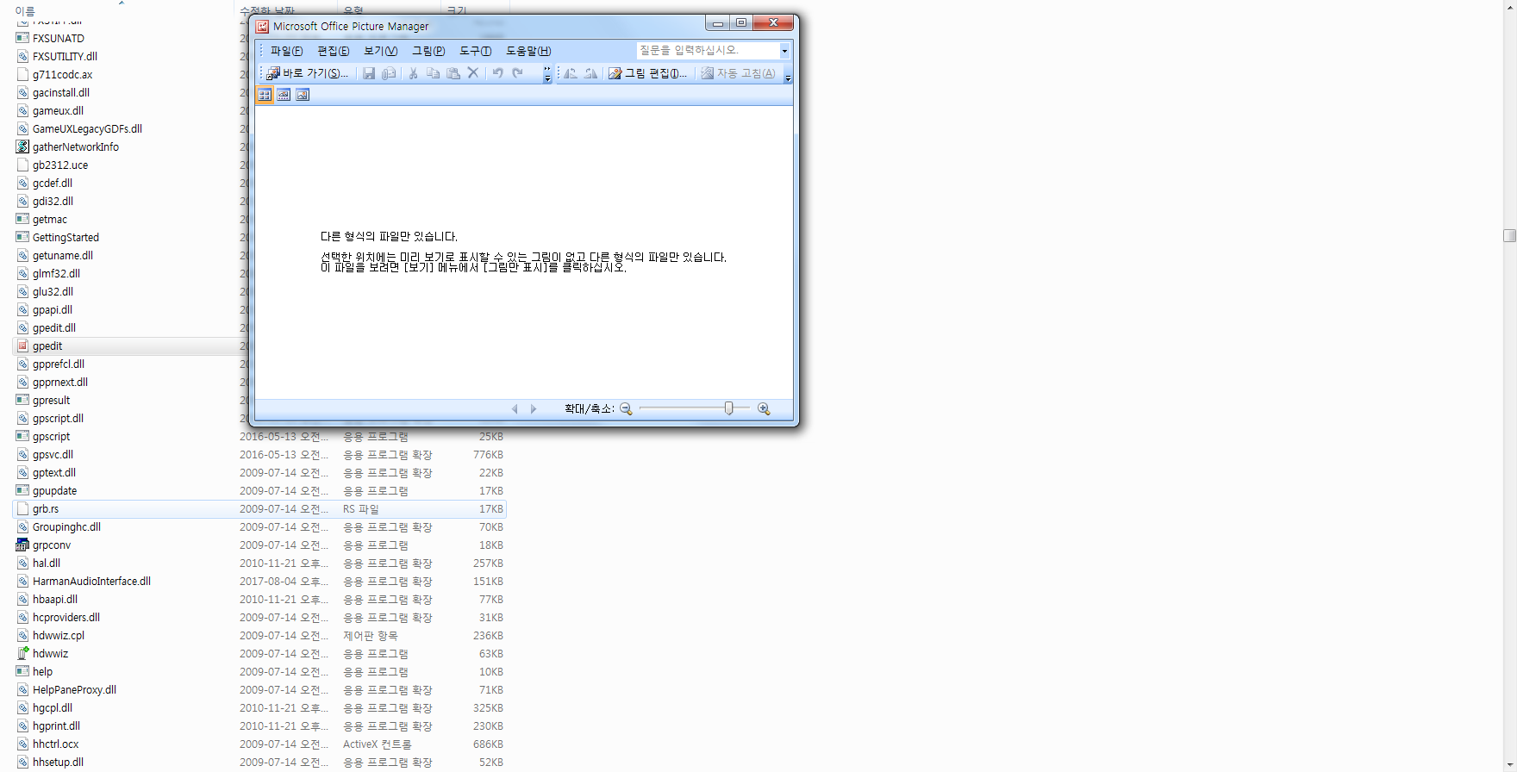Expand the help question box dropdown arrow
The width and height of the screenshot is (1517, 772).
(x=784, y=51)
